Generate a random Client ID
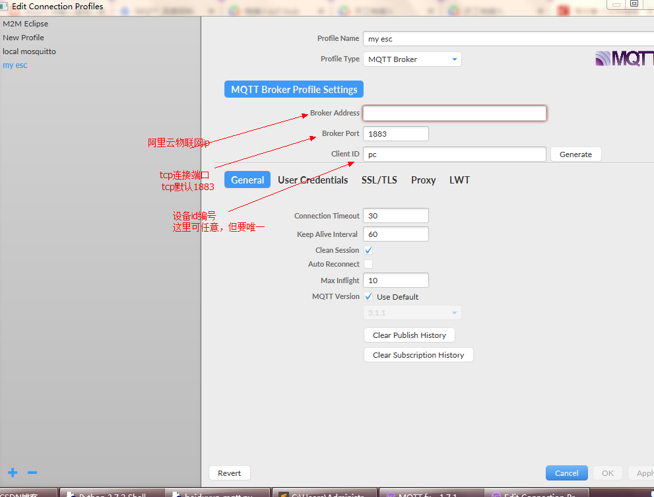This screenshot has width=654, height=497. (575, 154)
